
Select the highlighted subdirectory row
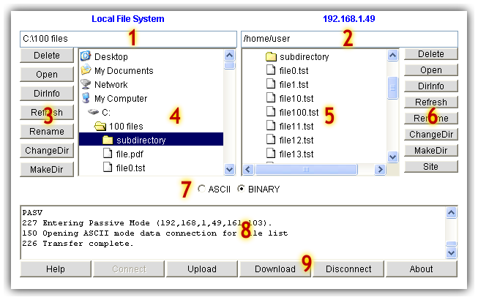[151, 140]
